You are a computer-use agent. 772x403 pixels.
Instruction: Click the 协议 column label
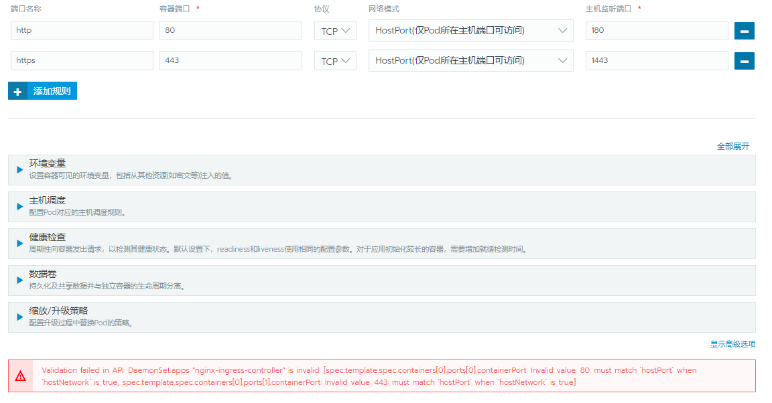(322, 9)
